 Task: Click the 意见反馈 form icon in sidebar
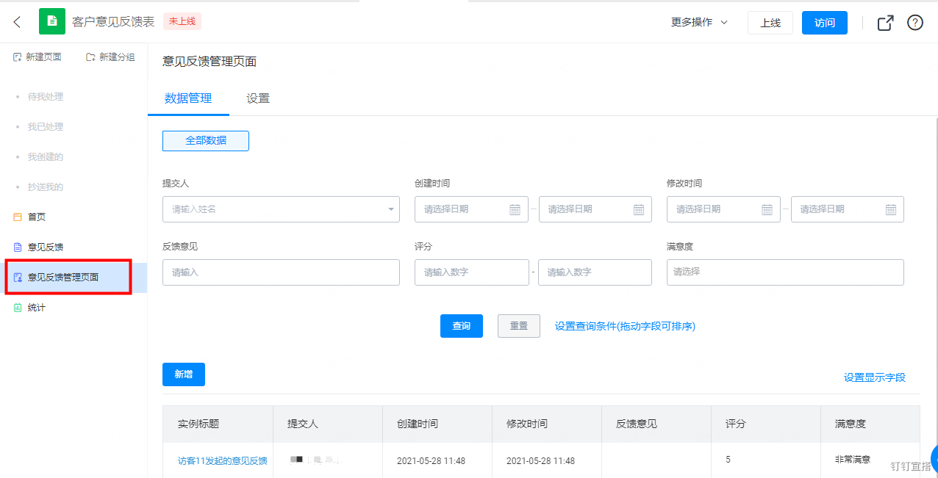pos(18,247)
